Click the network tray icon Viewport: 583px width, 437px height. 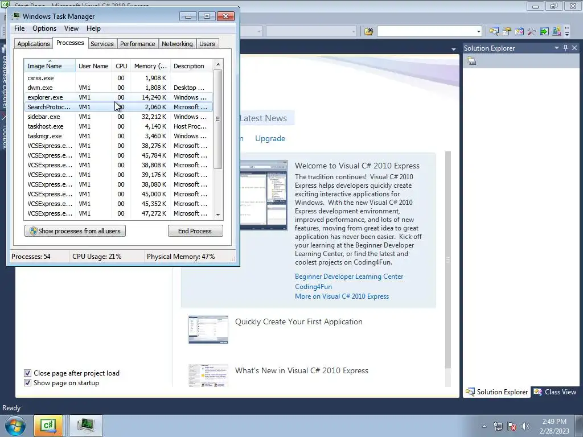498,426
